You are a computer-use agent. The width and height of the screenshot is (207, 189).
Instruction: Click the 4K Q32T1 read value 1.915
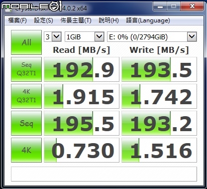[x=82, y=96]
